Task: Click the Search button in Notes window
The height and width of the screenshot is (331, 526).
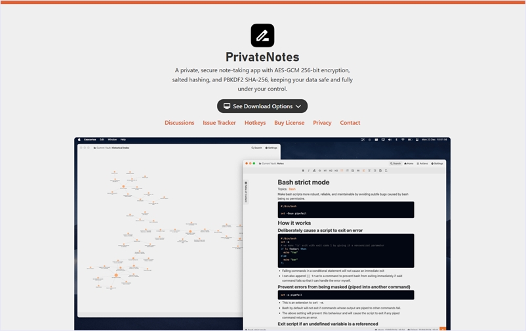Action: click(395, 164)
